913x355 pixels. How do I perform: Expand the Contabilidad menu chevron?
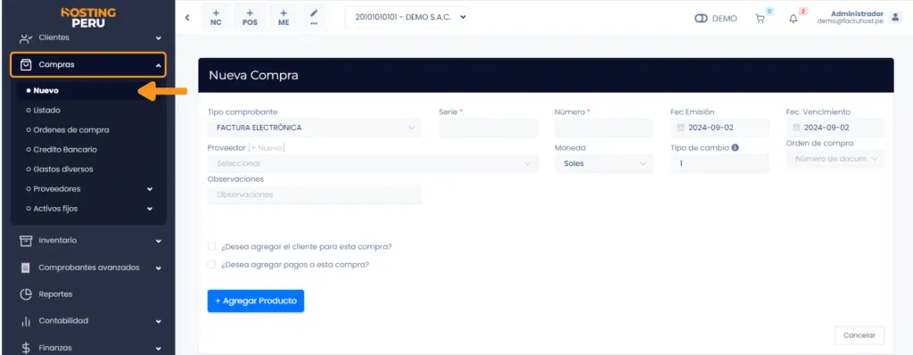click(x=159, y=321)
